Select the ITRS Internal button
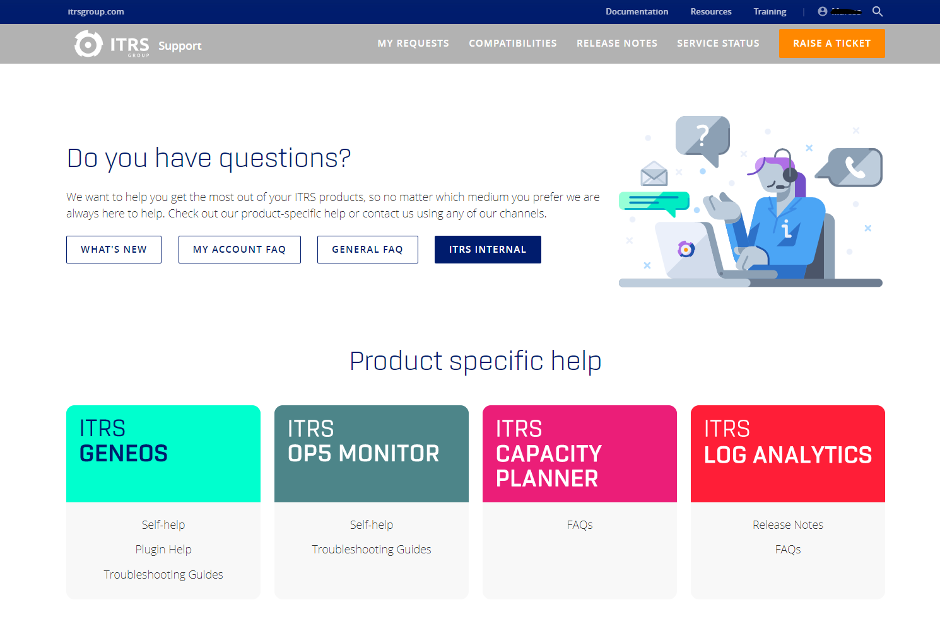Image resolution: width=940 pixels, height=641 pixels. (x=488, y=250)
